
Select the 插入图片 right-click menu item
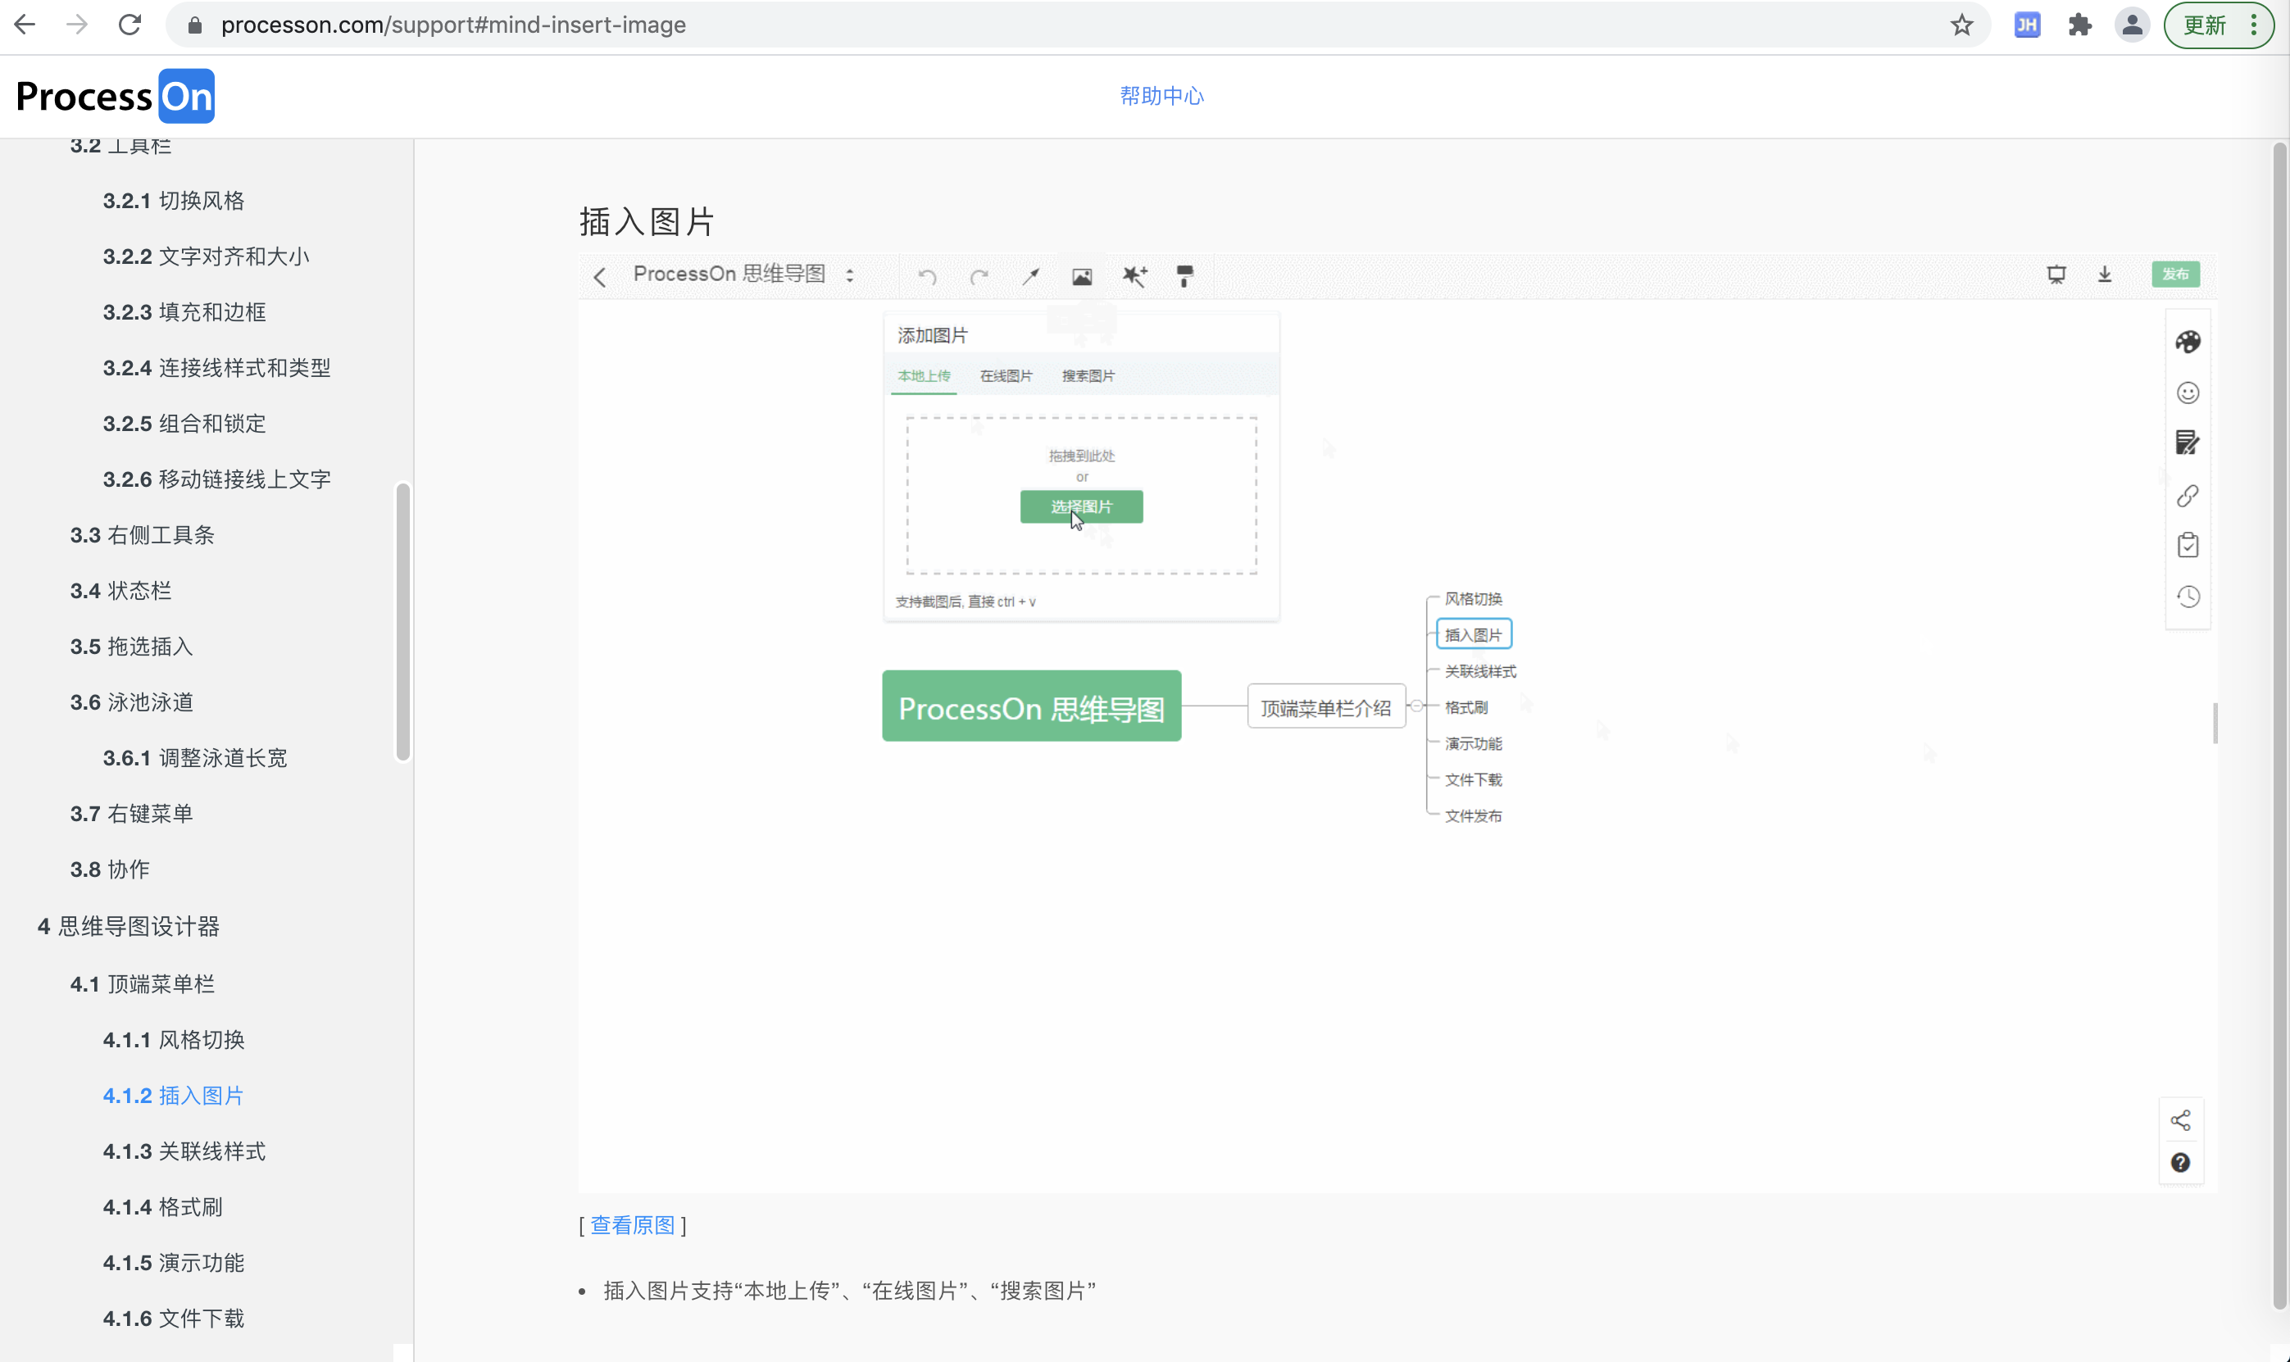click(x=1474, y=634)
